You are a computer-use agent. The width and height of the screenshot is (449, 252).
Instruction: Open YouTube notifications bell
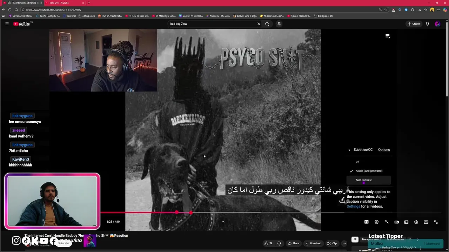tap(427, 24)
